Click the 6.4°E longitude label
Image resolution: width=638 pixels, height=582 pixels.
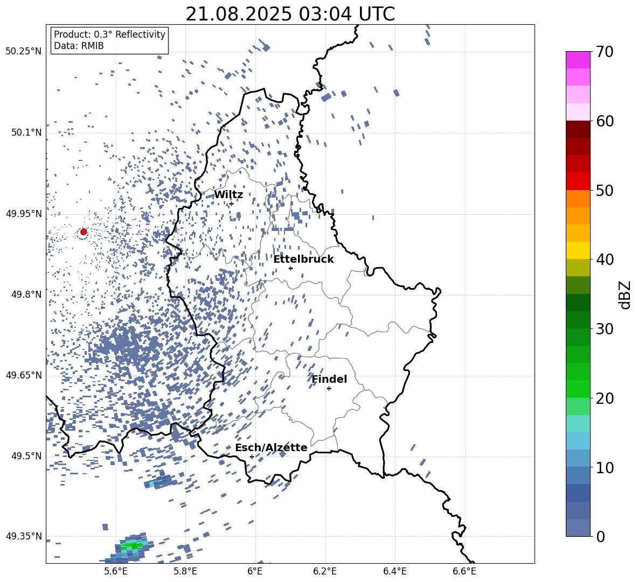coord(394,571)
